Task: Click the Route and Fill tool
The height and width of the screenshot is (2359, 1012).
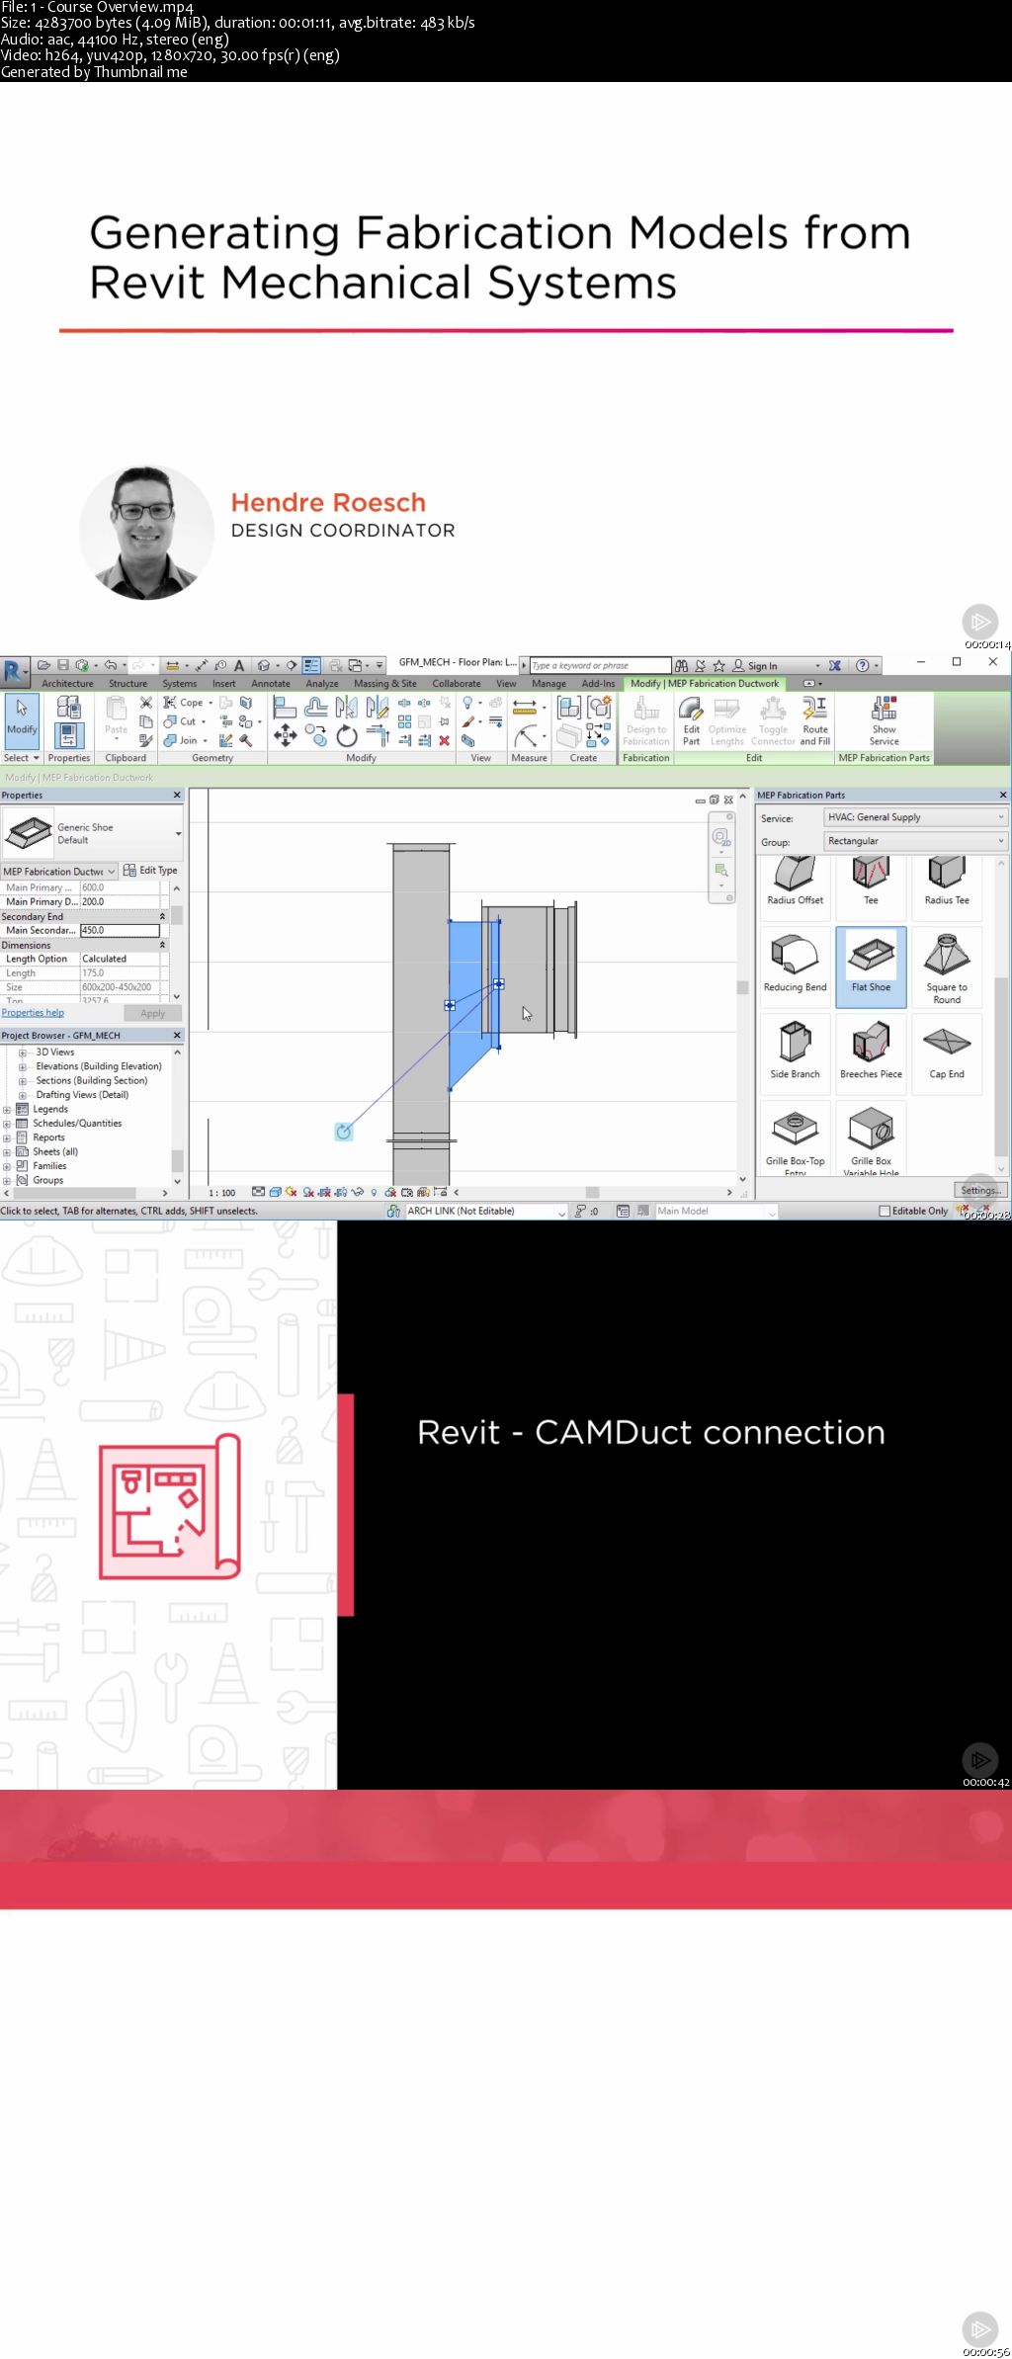Action: (x=815, y=721)
